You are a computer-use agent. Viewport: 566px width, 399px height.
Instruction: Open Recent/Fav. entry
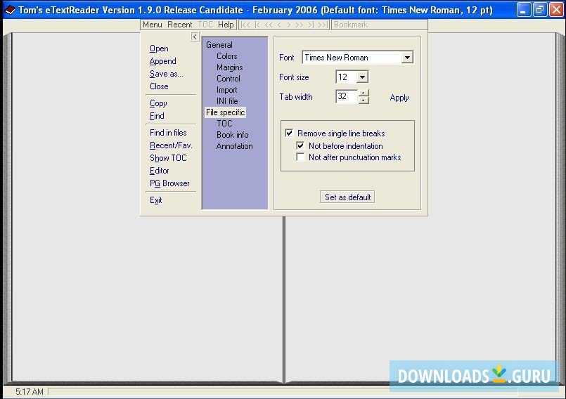171,145
